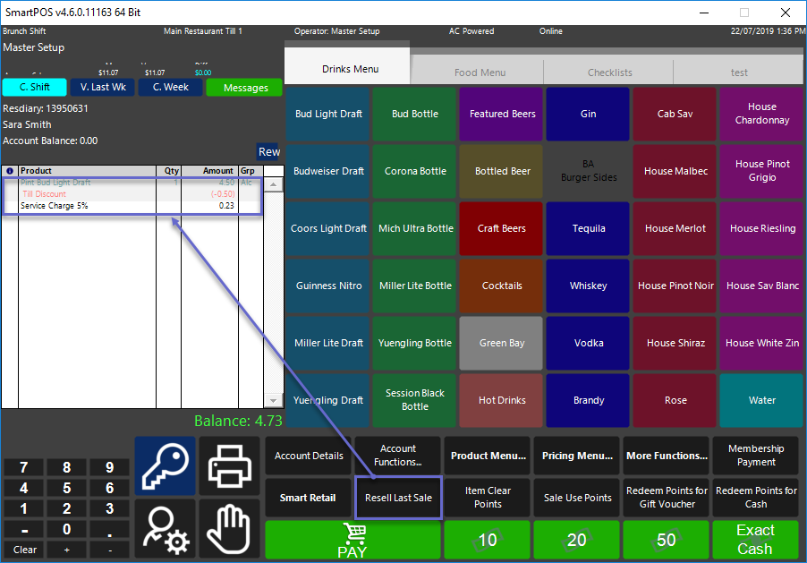Open the Account Functions menu

pos(398,456)
